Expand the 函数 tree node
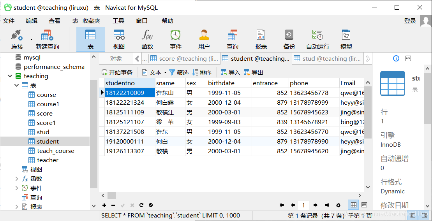Viewport: 432px width, 221px height. [x=17, y=179]
